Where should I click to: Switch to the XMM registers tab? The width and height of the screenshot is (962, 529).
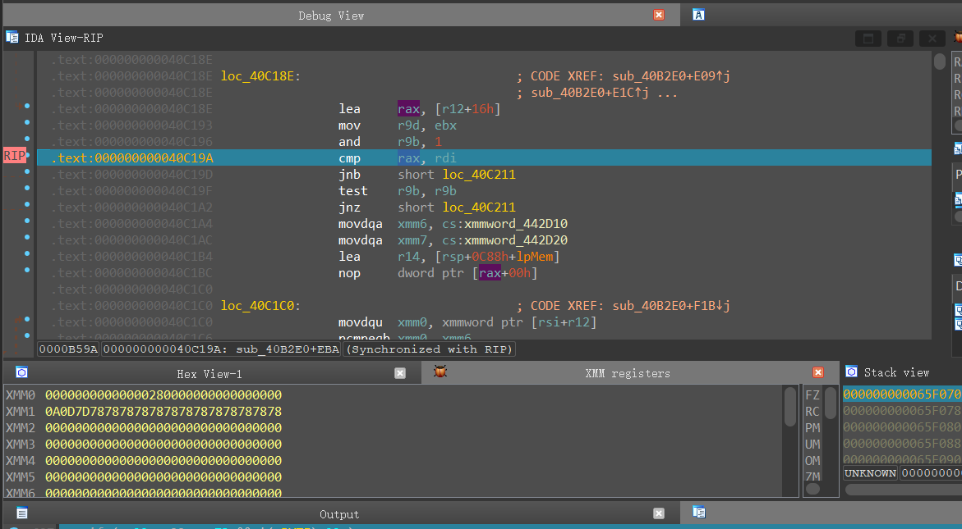coord(627,373)
